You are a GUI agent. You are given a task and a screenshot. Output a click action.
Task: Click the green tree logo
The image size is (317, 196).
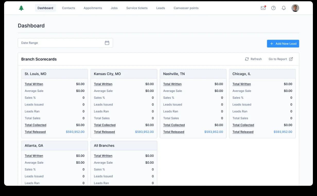click(21, 8)
